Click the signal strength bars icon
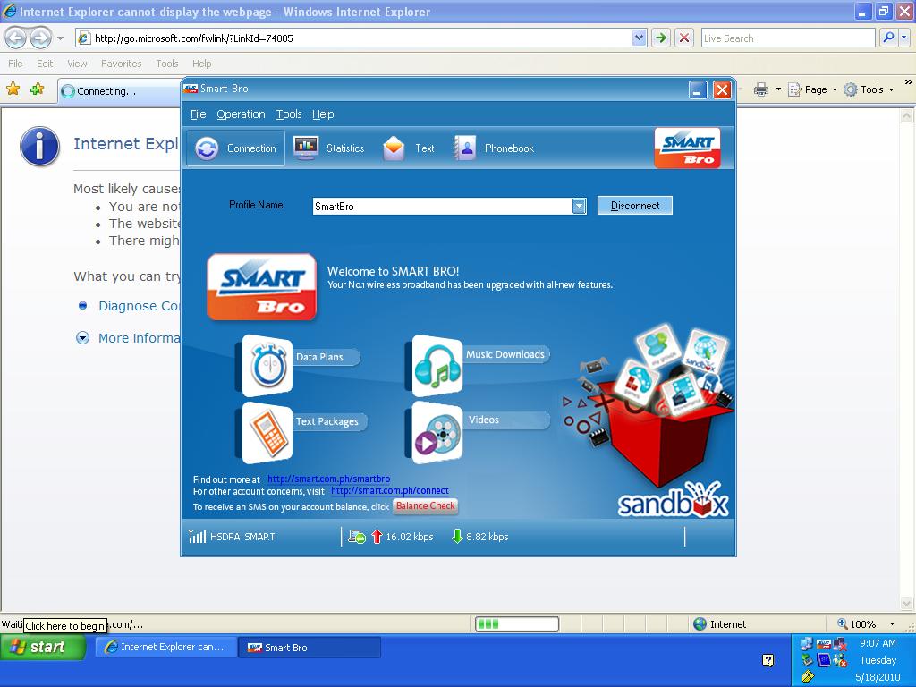 (197, 537)
